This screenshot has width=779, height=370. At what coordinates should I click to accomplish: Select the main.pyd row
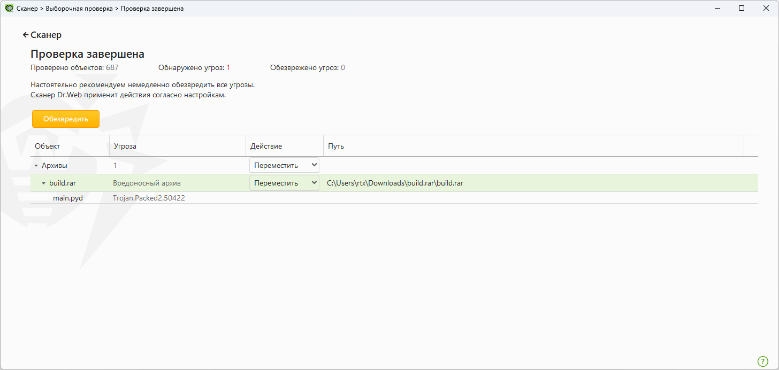click(394, 198)
